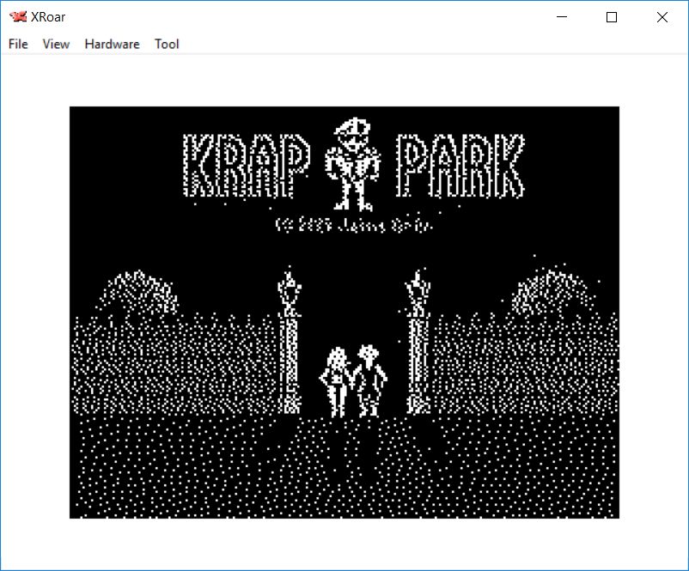Click the dotted ground below the couple
This screenshot has height=571, width=689.
(x=351, y=464)
